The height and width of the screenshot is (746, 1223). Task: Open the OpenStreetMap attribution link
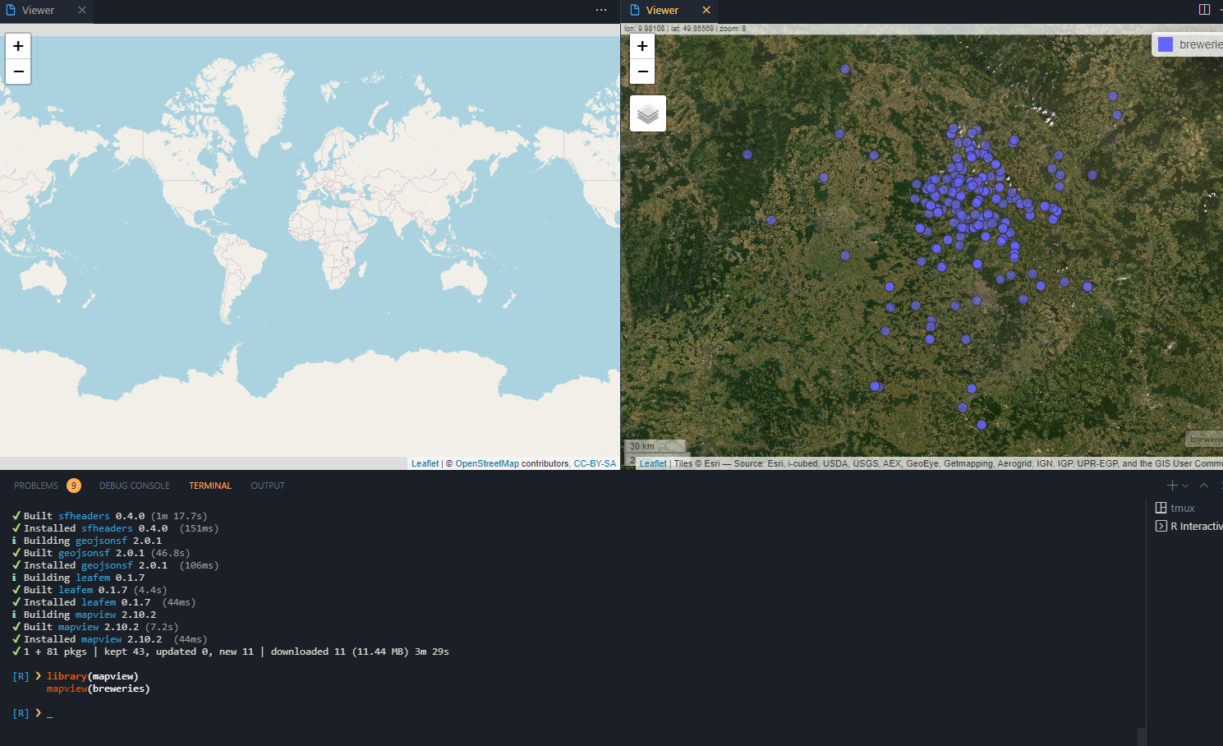tap(487, 463)
